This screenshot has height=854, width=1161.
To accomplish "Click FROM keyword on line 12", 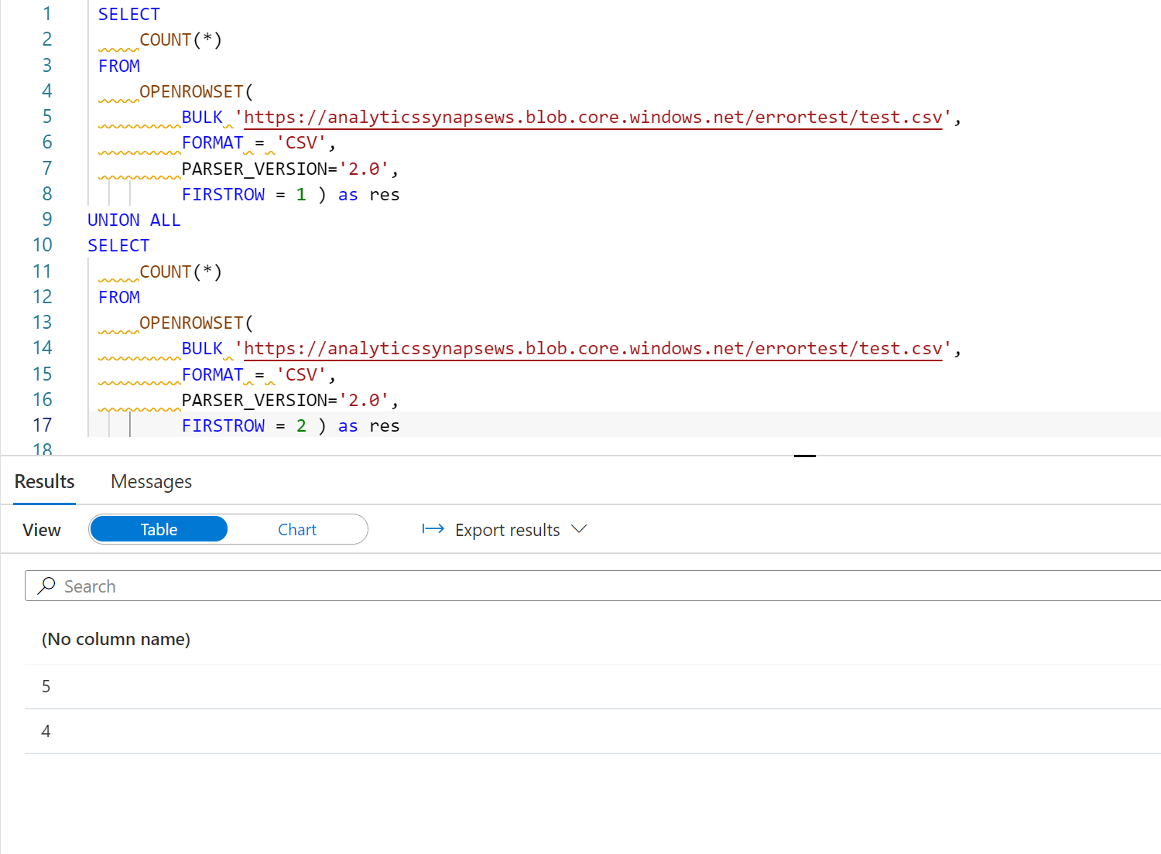I will [x=119, y=298].
